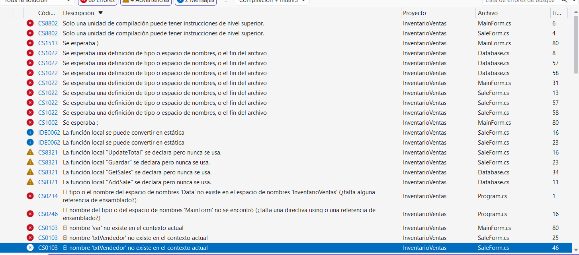Sort by the Archivo column header
Image resolution: width=579 pixels, height=255 pixels.
[487, 13]
